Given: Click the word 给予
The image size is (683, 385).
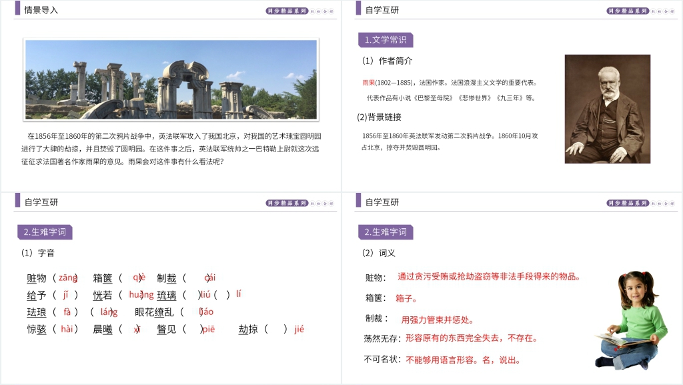Looking at the screenshot, I should [37, 296].
